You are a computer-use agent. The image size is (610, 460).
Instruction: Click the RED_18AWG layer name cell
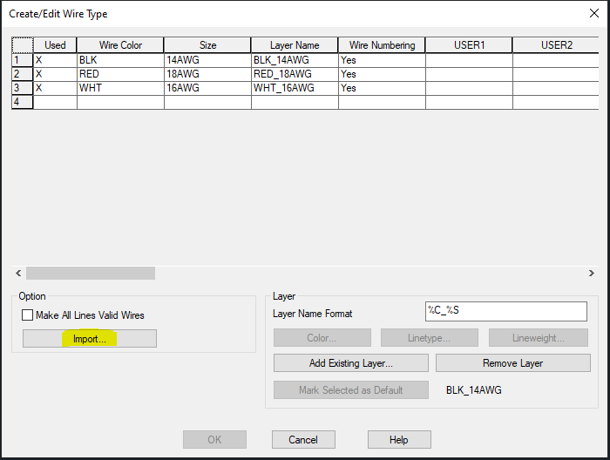(295, 74)
